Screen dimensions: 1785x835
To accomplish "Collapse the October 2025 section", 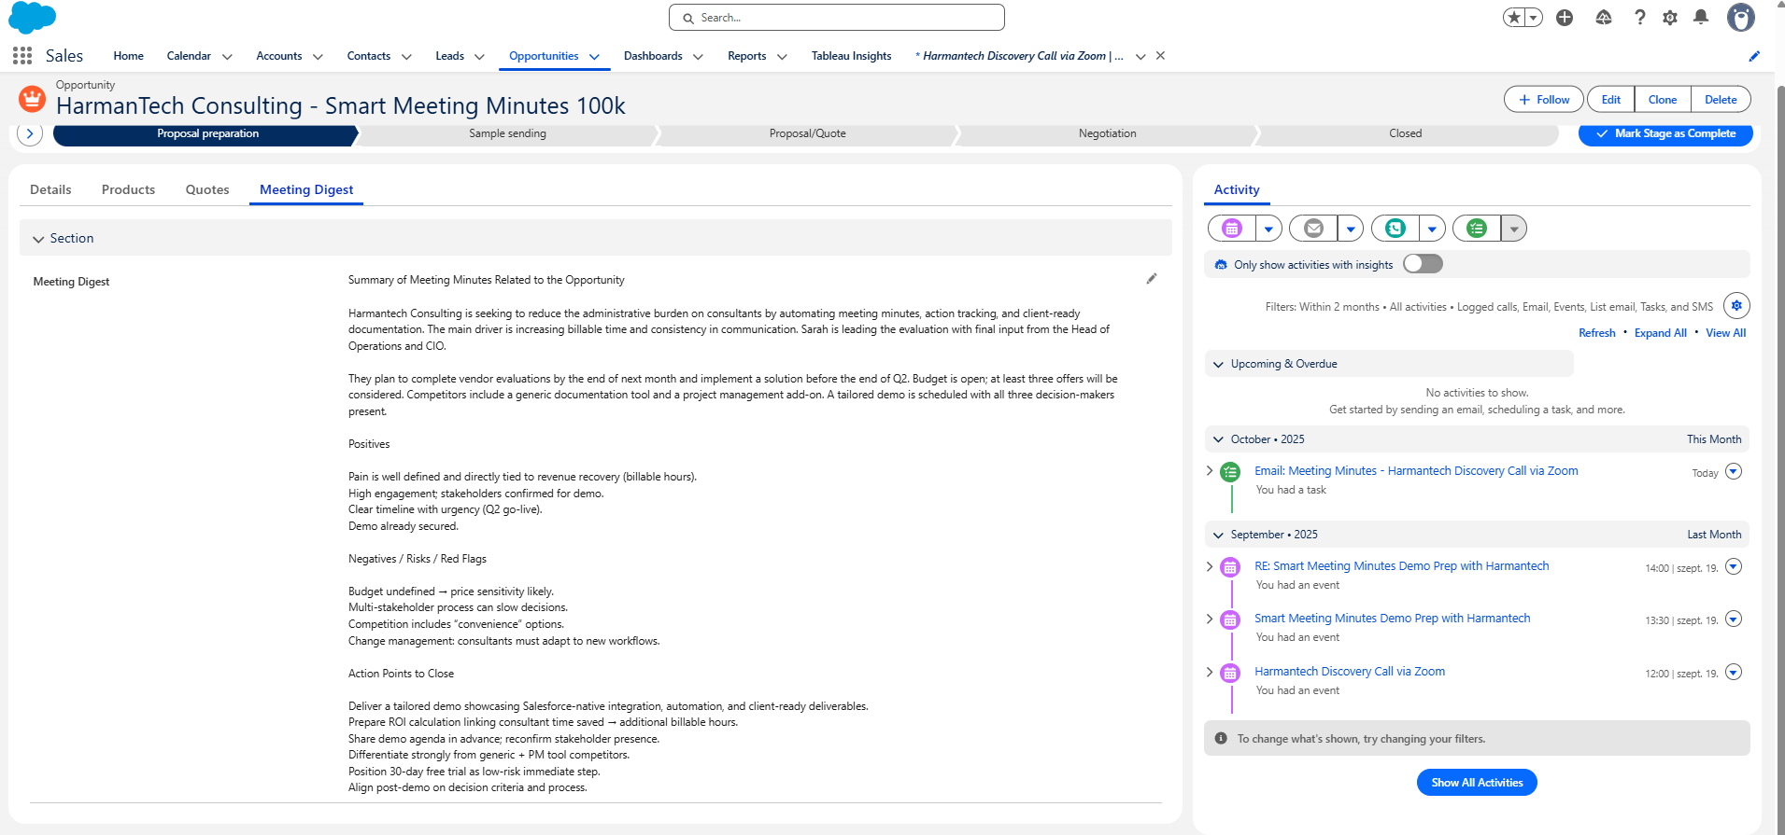I will pos(1218,439).
